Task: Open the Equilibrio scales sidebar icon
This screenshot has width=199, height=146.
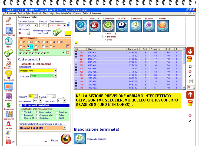Action: pyautogui.click(x=9, y=97)
